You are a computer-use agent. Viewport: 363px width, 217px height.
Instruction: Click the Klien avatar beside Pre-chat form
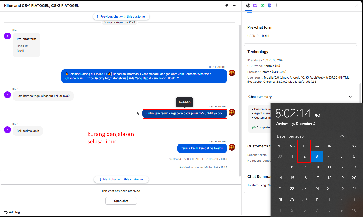(x=7, y=36)
